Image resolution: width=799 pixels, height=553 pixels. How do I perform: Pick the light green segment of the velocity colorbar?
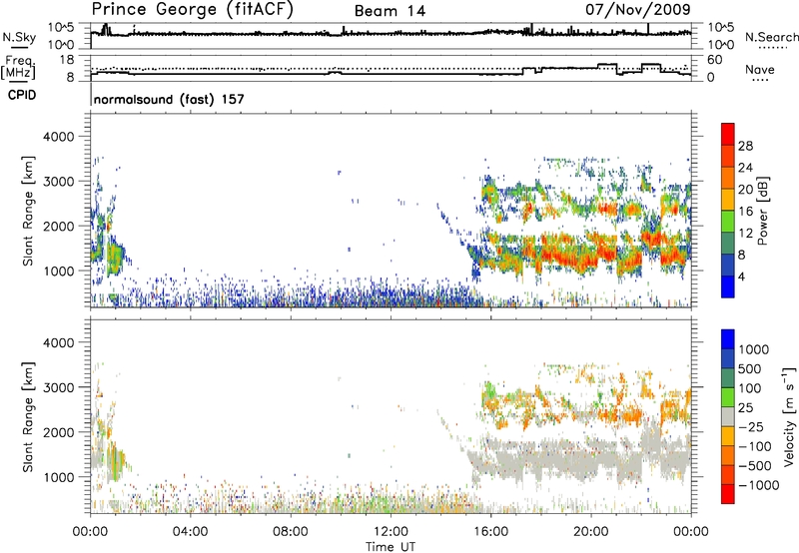point(728,397)
